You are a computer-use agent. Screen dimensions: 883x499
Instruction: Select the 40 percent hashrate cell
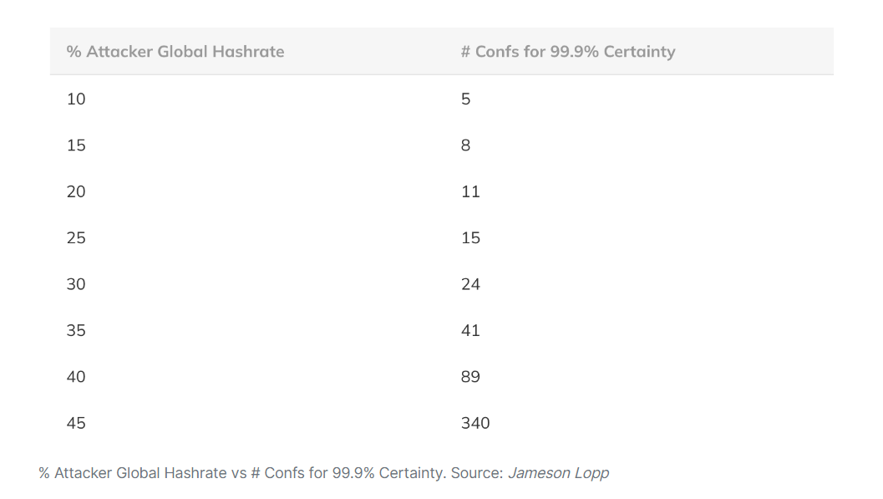(76, 376)
